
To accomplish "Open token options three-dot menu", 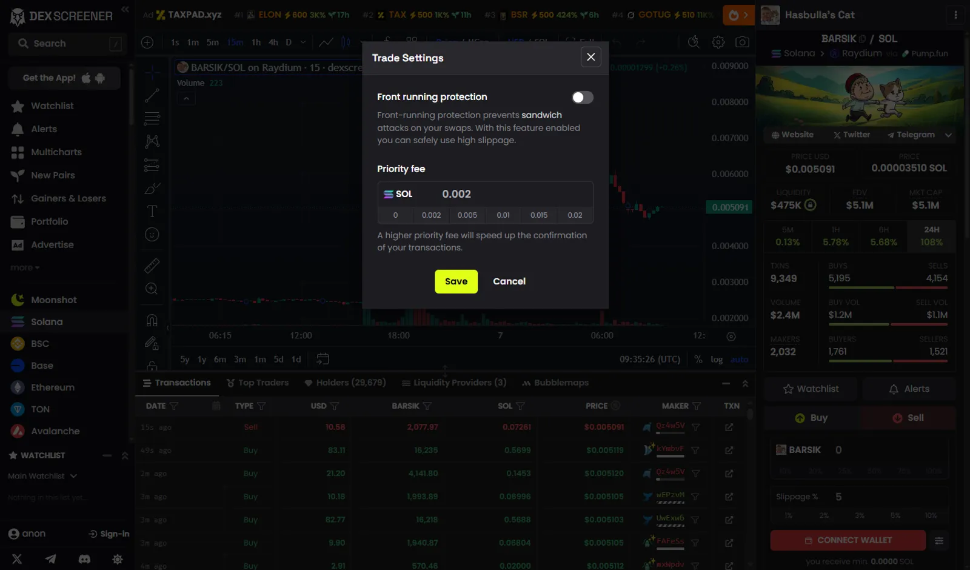I will tap(955, 15).
